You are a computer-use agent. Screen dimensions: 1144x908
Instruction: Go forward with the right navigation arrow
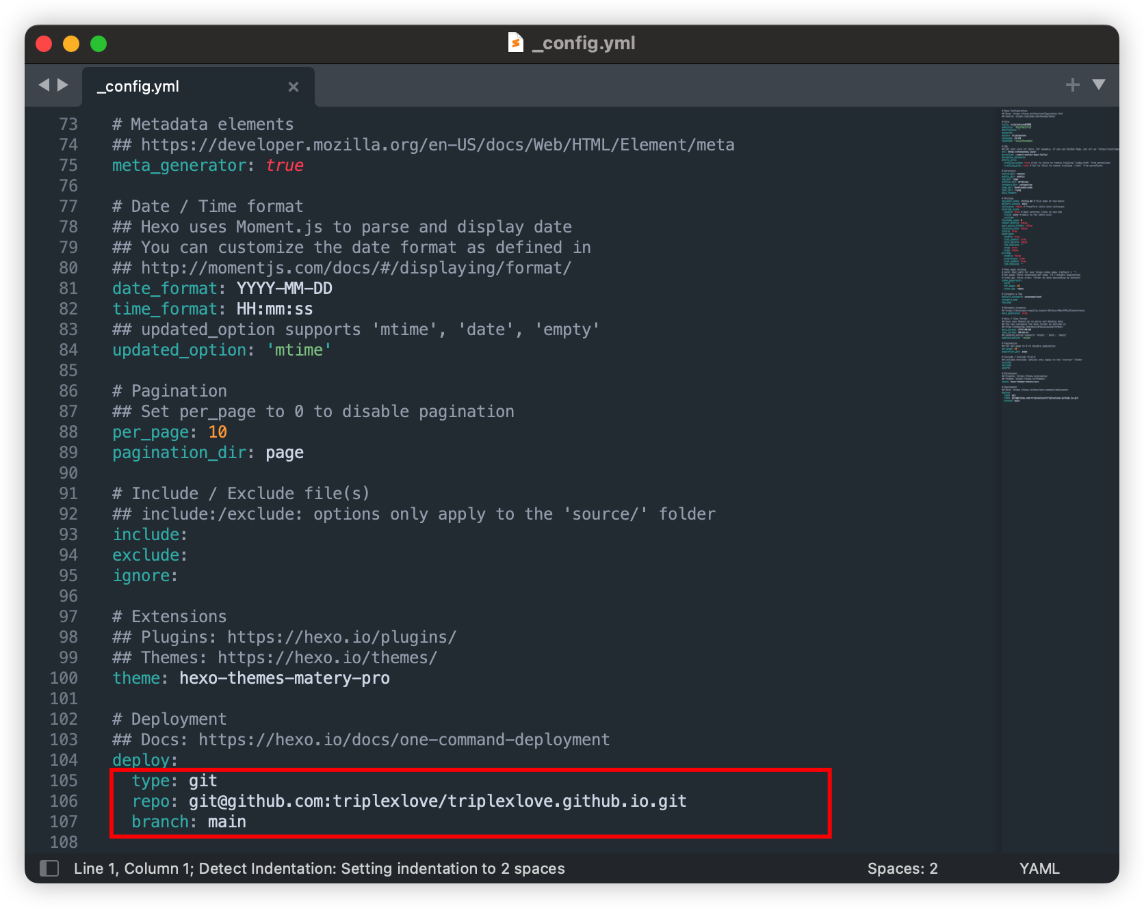(x=63, y=85)
